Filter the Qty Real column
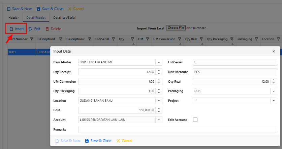 point(201,39)
